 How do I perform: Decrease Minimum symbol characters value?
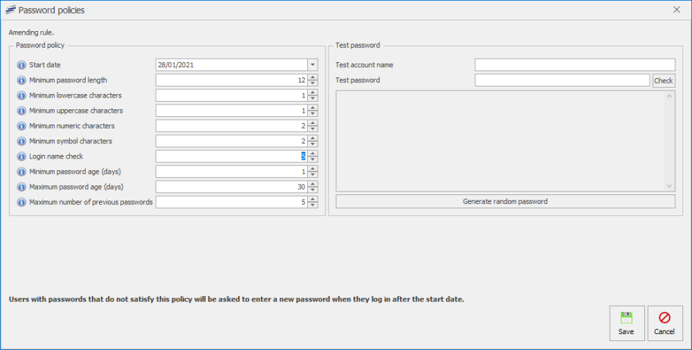pos(313,145)
